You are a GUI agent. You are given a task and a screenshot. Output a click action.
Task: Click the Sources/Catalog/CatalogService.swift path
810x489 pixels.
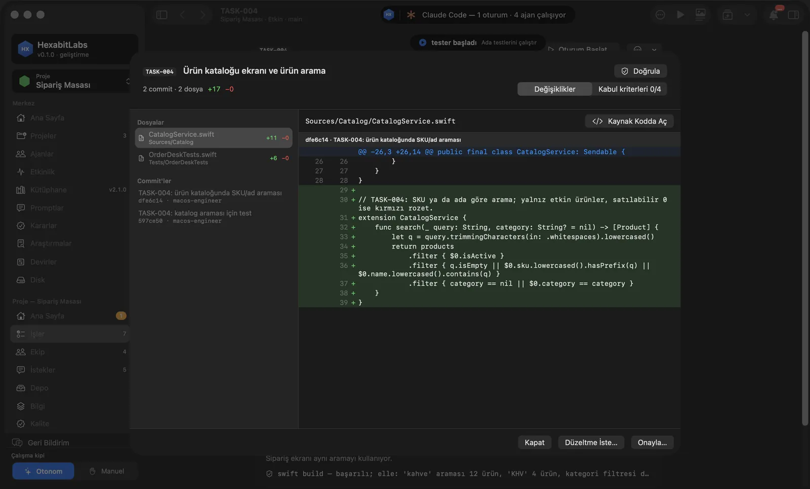pos(380,121)
